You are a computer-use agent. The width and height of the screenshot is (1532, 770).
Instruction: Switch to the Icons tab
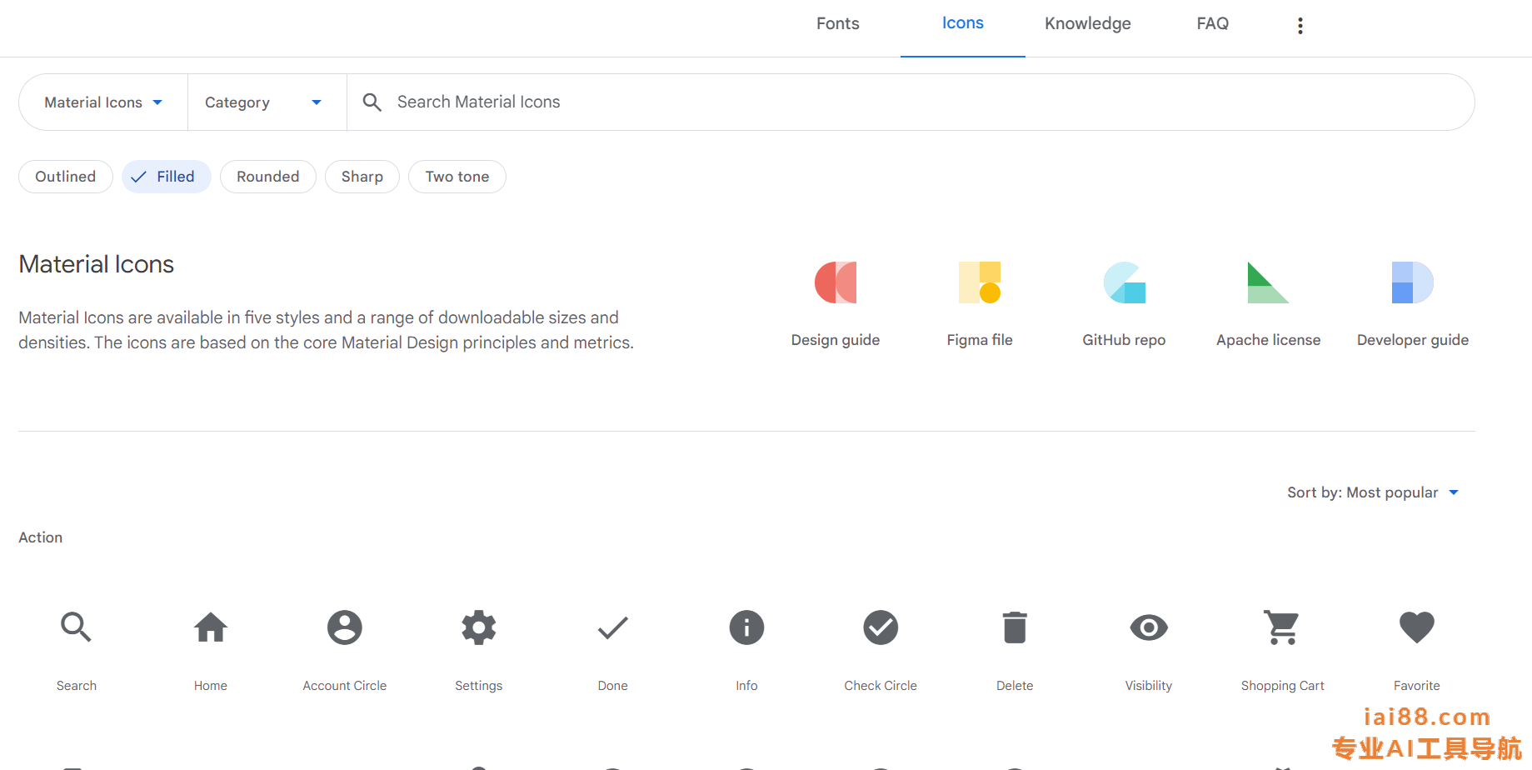tap(963, 23)
